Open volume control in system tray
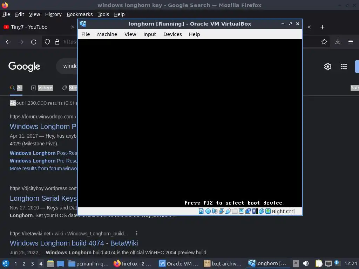Screen dimensions: 359x269 pos(306,263)
